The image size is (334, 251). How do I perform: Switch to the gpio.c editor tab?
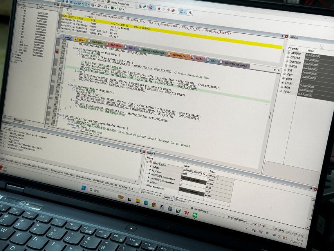pos(81,40)
